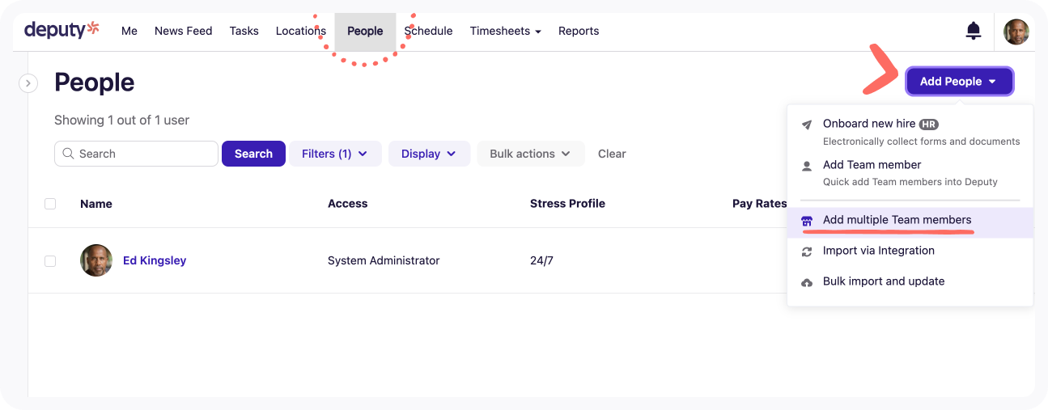Select the People tab
This screenshot has height=410, width=1048.
365,32
